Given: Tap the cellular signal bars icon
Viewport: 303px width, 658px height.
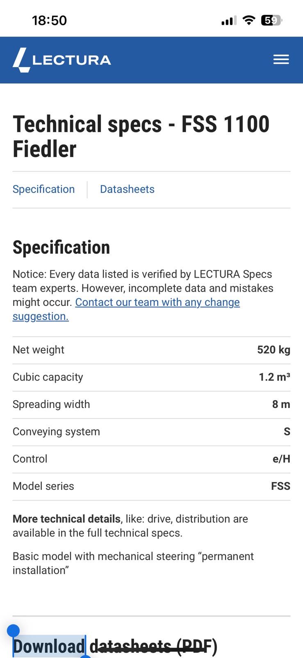Looking at the screenshot, I should (229, 21).
